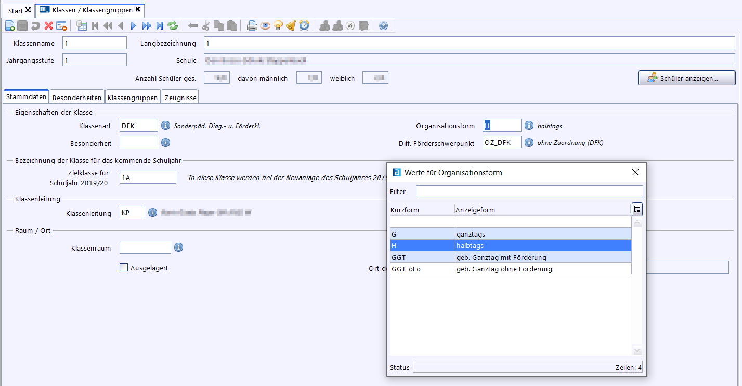Go to next record blue arrow

[134, 25]
